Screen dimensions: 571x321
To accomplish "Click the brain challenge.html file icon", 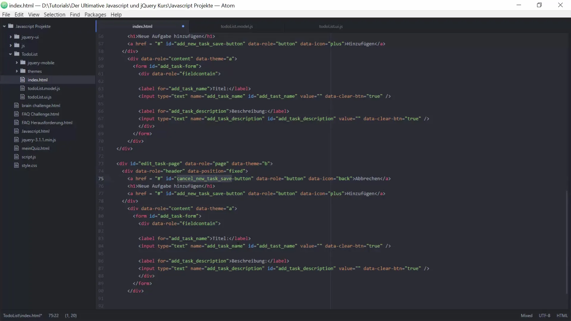I will coord(16,106).
